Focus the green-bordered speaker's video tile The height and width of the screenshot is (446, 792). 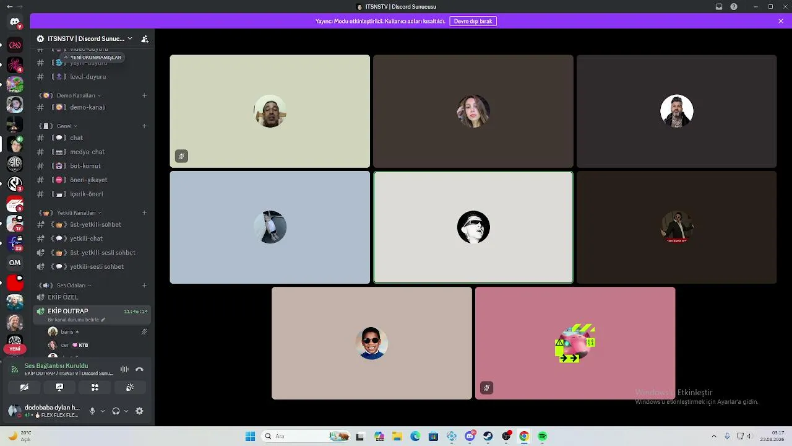point(473,227)
